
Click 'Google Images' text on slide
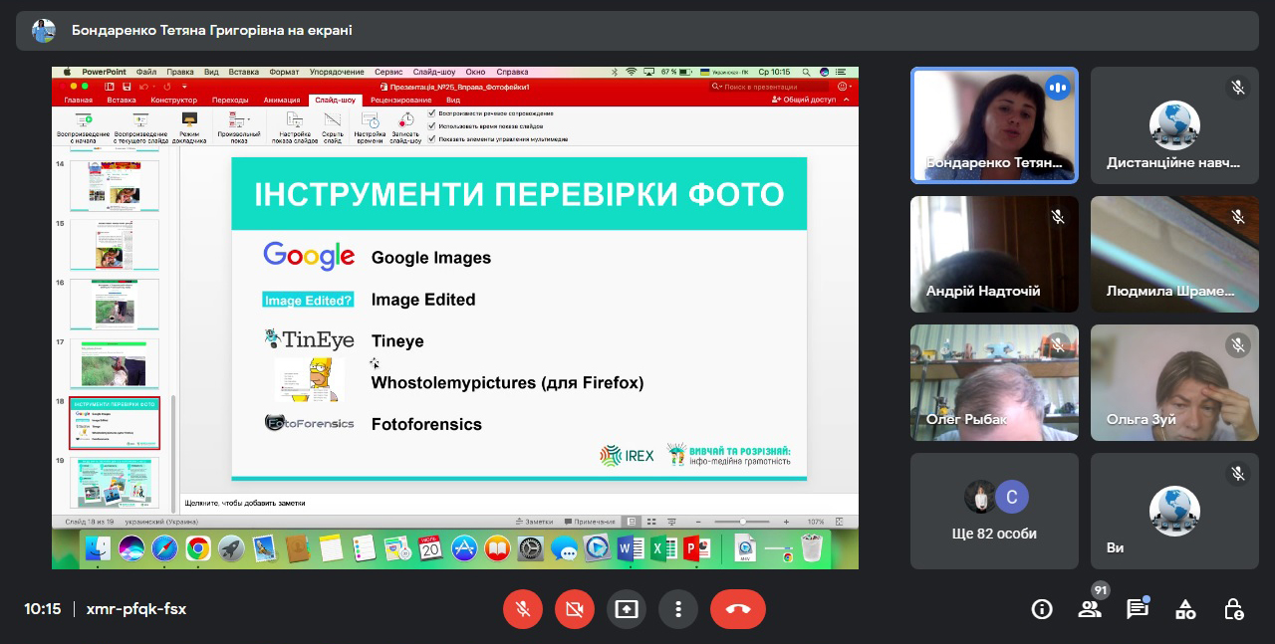[x=431, y=258]
